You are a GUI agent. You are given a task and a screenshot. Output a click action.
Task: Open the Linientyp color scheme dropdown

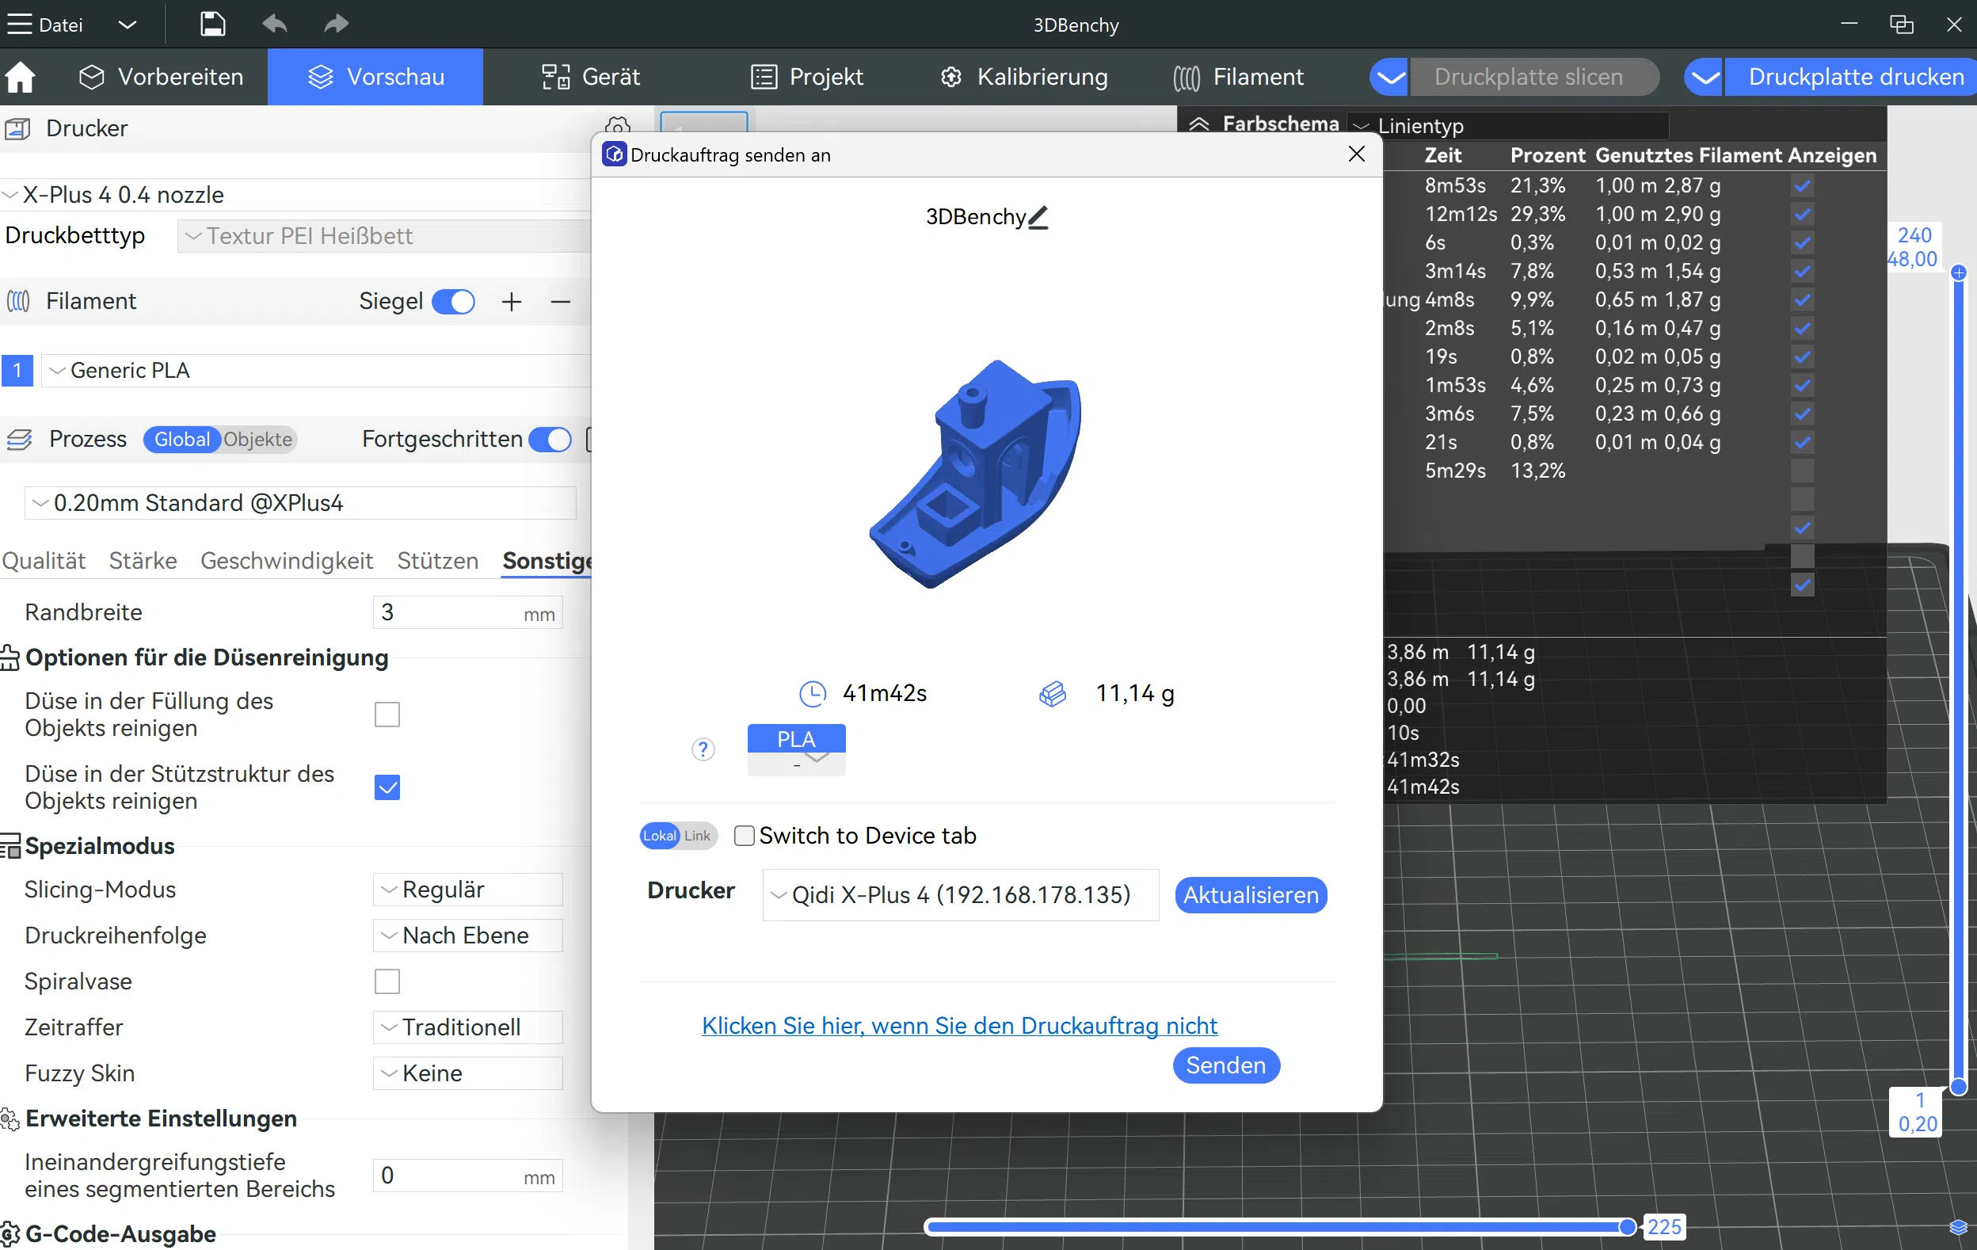point(1507,126)
